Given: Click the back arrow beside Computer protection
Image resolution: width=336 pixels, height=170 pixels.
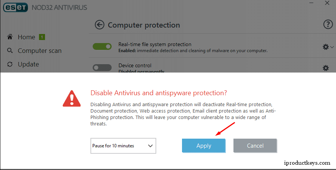Looking at the screenshot, I should click(x=100, y=25).
